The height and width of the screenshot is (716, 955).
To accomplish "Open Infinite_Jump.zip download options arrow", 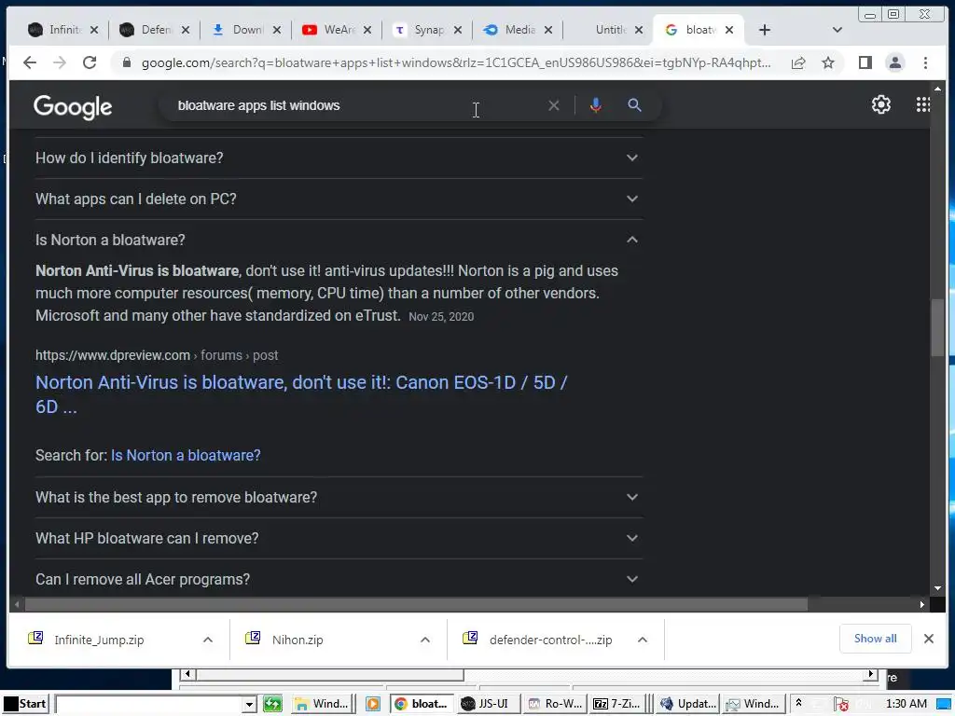I will 208,640.
